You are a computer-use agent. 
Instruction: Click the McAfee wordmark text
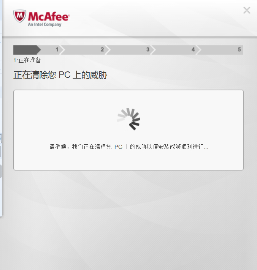(49, 17)
